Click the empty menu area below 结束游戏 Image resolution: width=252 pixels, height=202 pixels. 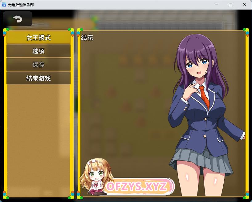click(39, 139)
